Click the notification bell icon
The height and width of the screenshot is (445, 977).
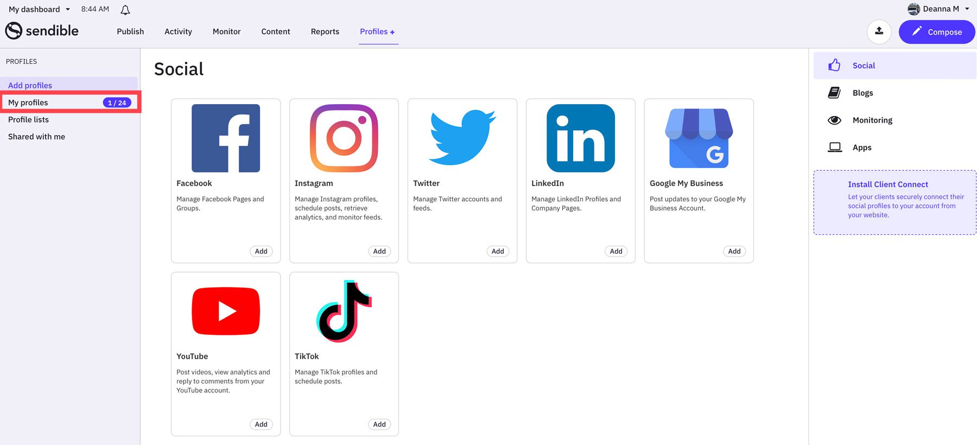coord(125,10)
